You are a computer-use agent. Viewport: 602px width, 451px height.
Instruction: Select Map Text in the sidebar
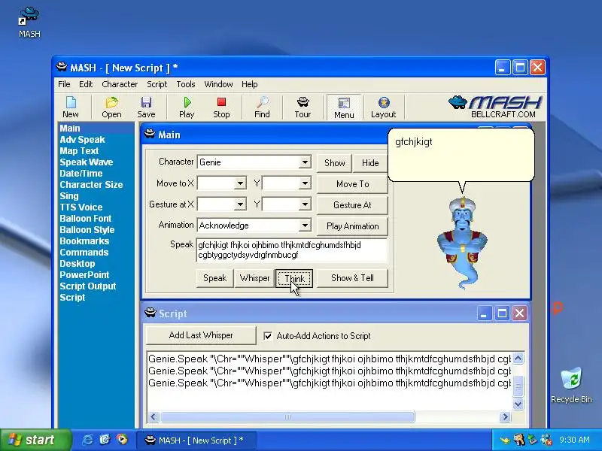[79, 151]
